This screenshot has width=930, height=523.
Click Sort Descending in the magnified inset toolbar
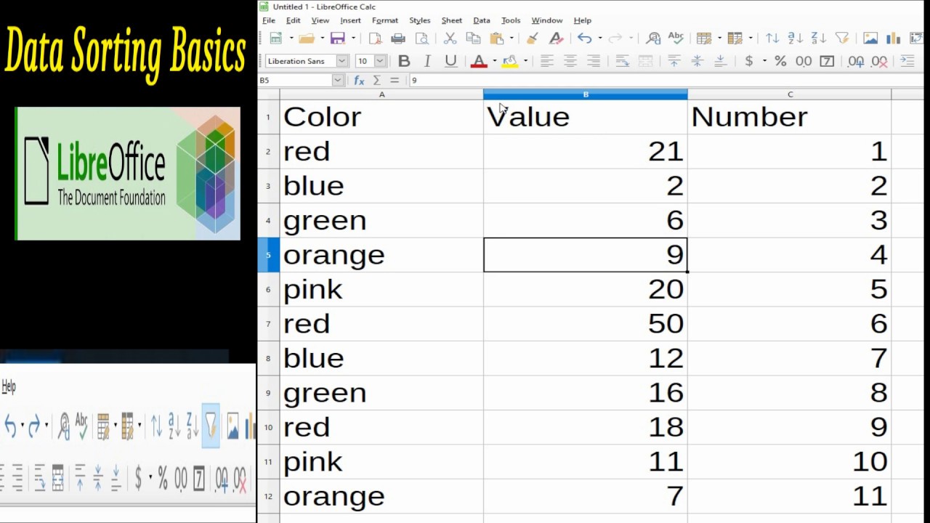pos(193,426)
